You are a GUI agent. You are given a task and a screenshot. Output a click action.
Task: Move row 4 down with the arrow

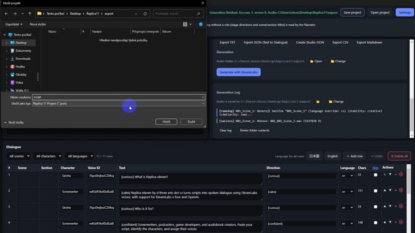[390, 222]
